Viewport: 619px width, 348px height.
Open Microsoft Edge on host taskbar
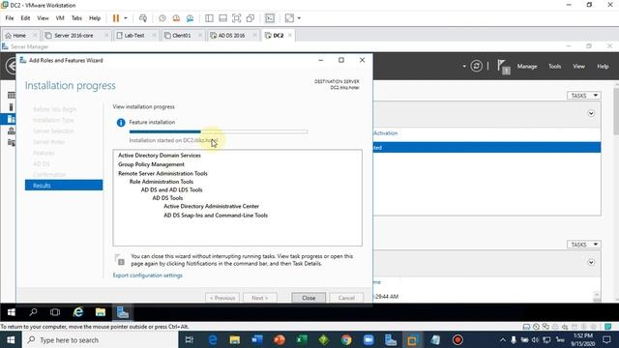[x=213, y=340]
